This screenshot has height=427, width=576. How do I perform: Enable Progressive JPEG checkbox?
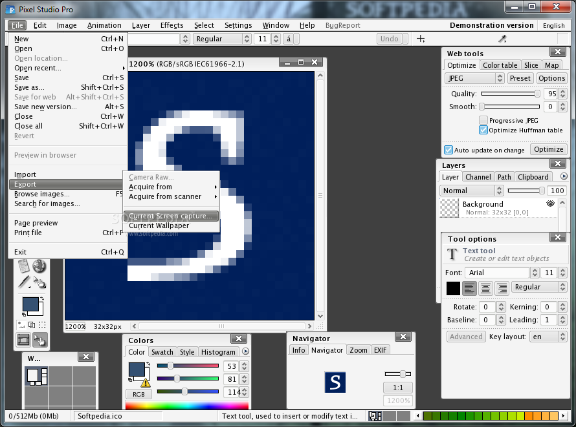tap(483, 120)
